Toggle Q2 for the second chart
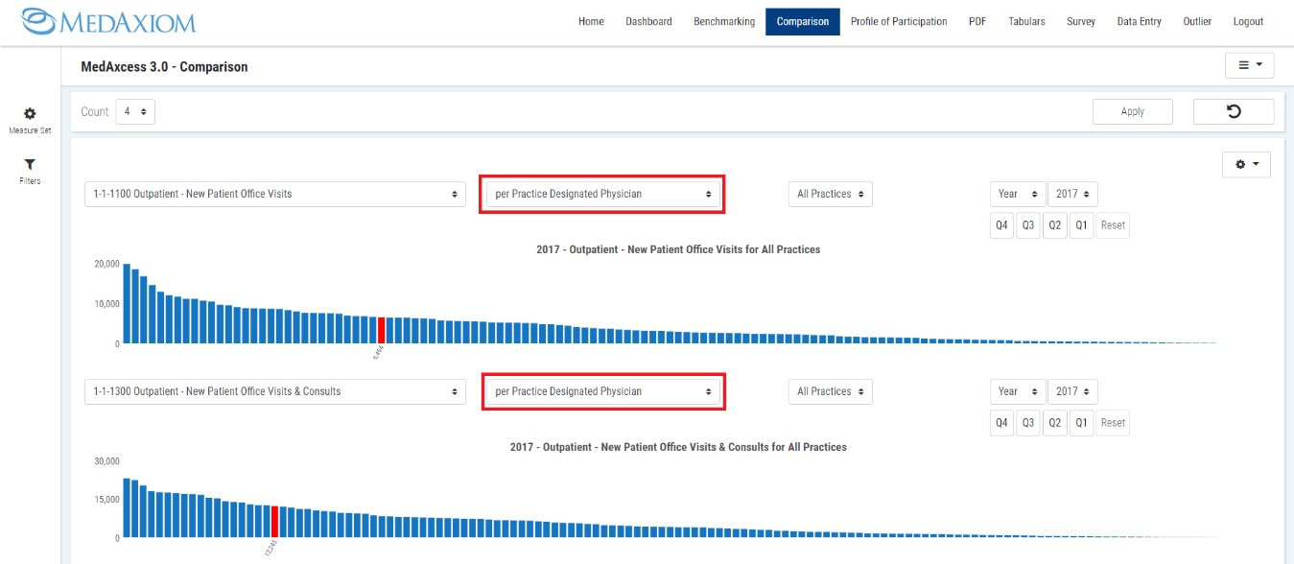The image size is (1294, 564). [x=1054, y=423]
